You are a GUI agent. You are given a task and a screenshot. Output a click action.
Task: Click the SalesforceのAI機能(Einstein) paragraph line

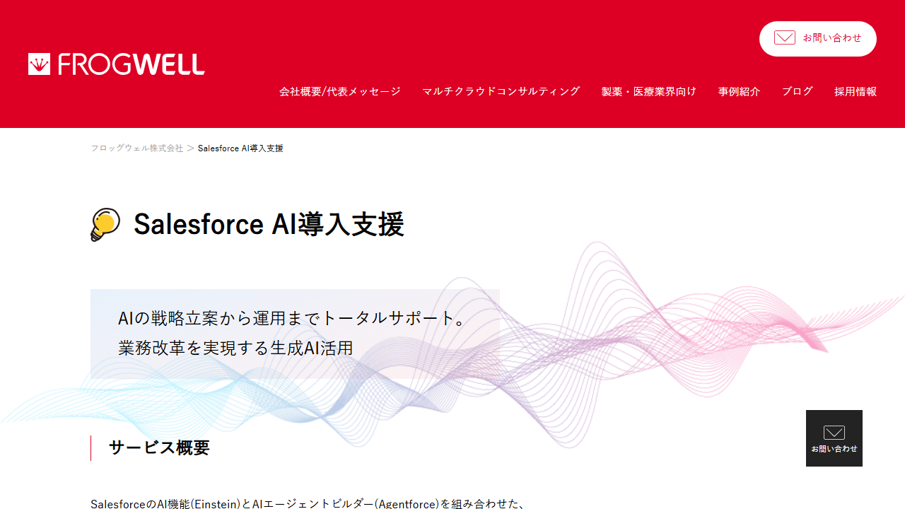click(308, 503)
